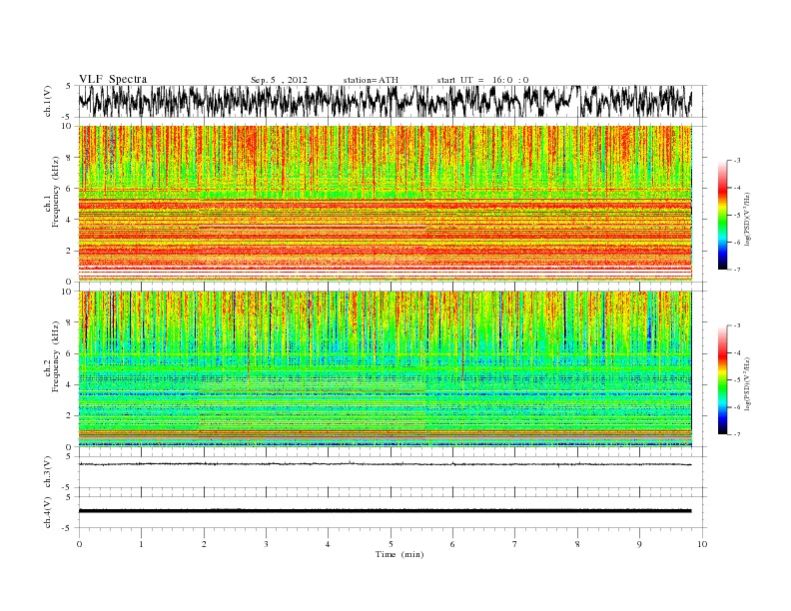Click the ch.3 voltage trace line

pos(385,464)
